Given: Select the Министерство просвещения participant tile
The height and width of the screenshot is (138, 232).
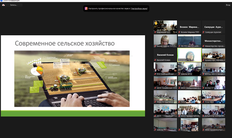Looking at the screenshot, I should tap(213, 41).
